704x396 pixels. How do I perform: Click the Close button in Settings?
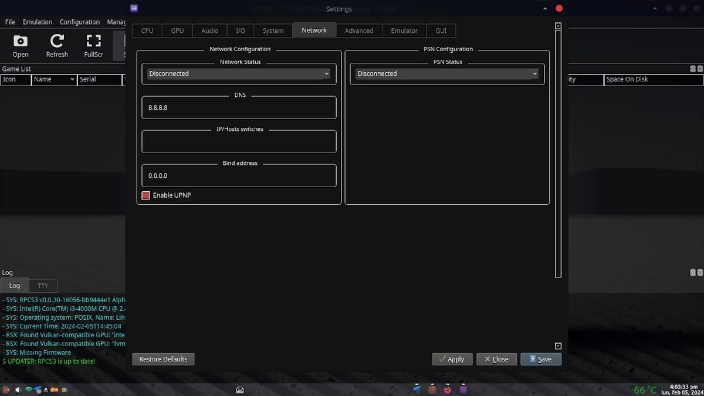pyautogui.click(x=496, y=359)
